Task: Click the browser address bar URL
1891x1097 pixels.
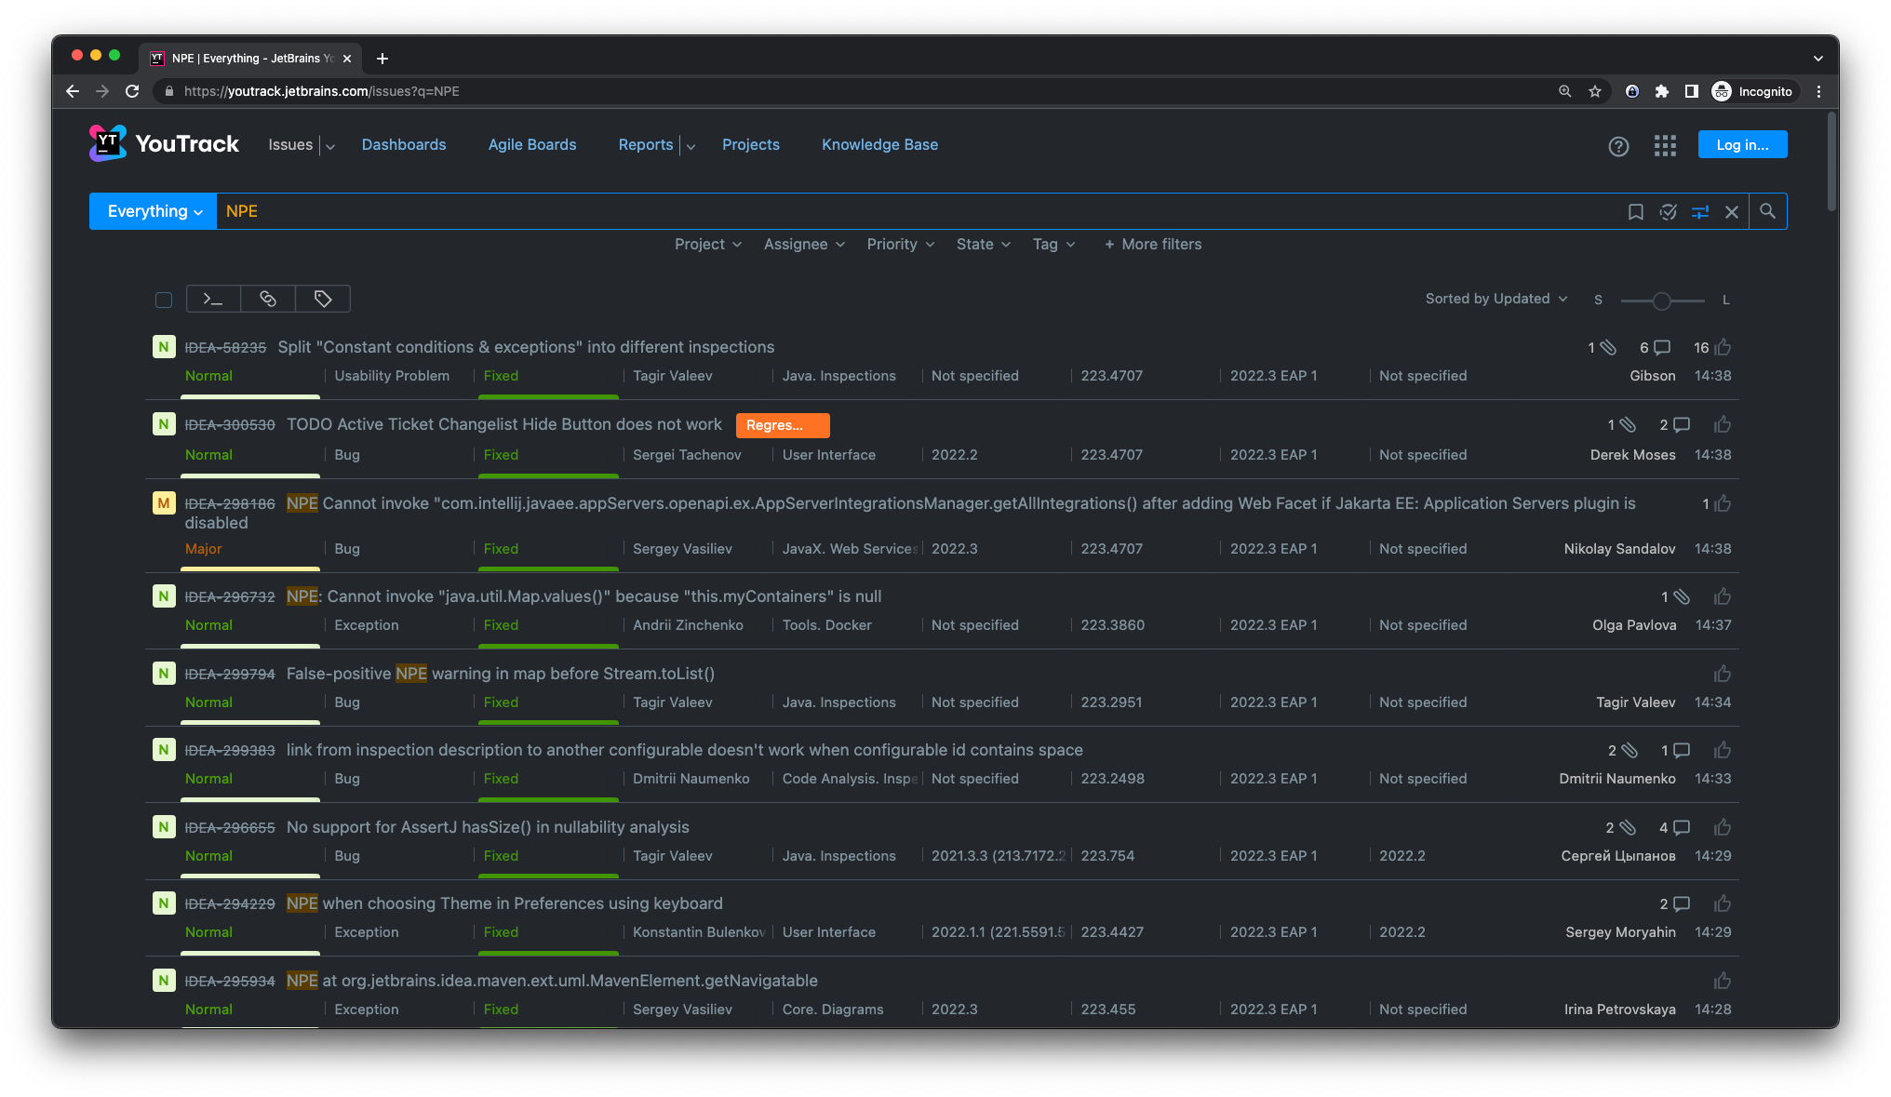Action: click(322, 91)
